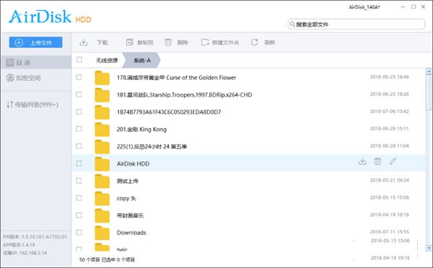Click the new folder icon in the toolbar
The image size is (433, 268).
(x=205, y=43)
